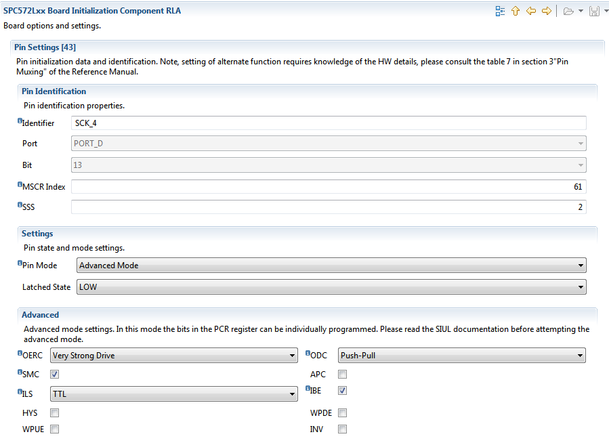Open the Latched State dropdown
This screenshot has width=609, height=445.
point(331,287)
